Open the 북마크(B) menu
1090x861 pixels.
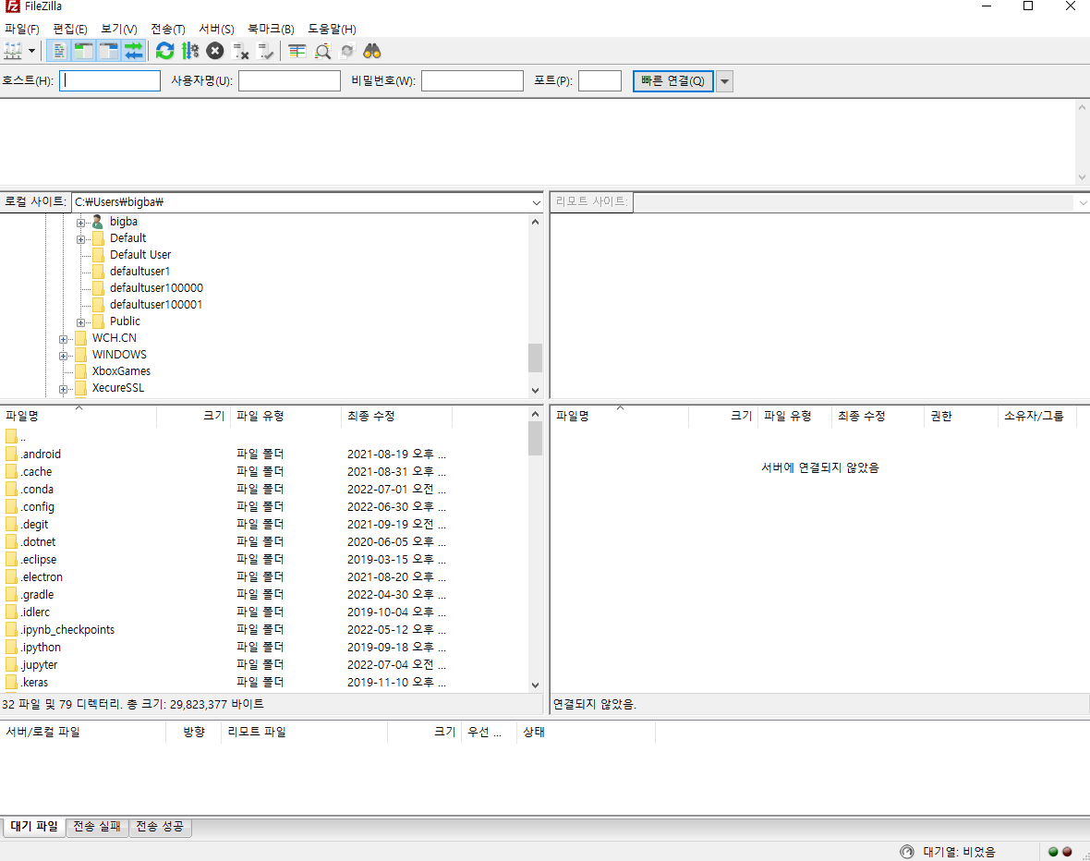point(271,30)
